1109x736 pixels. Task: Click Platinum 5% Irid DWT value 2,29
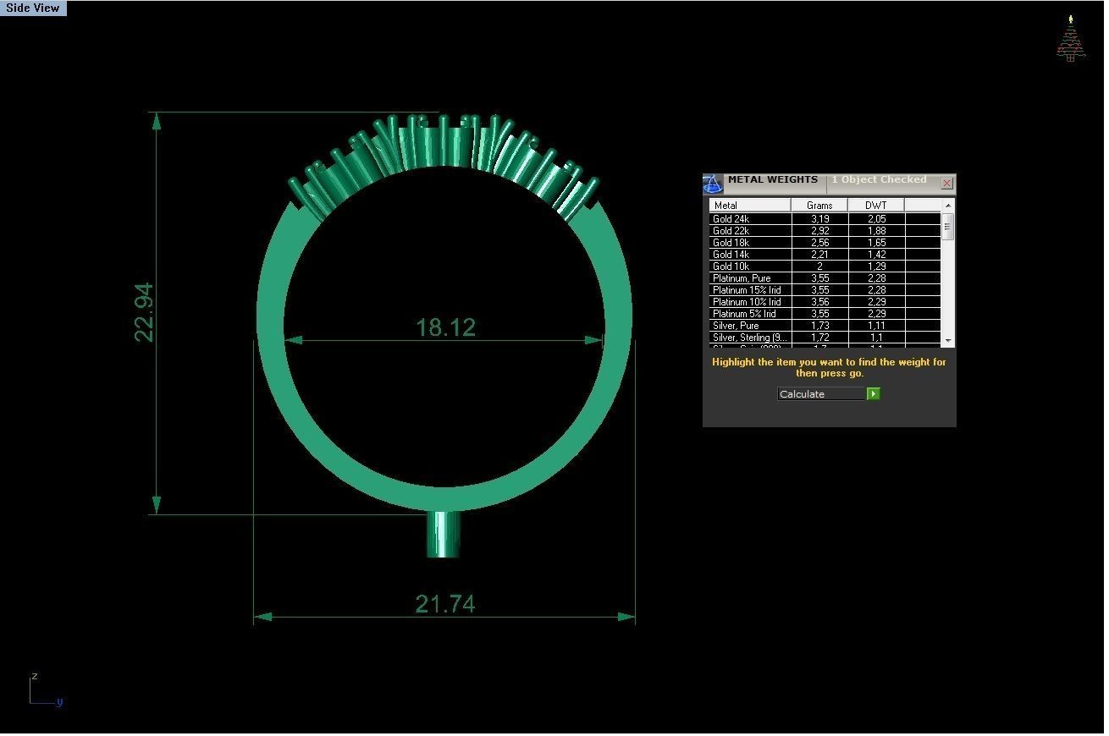pos(876,314)
